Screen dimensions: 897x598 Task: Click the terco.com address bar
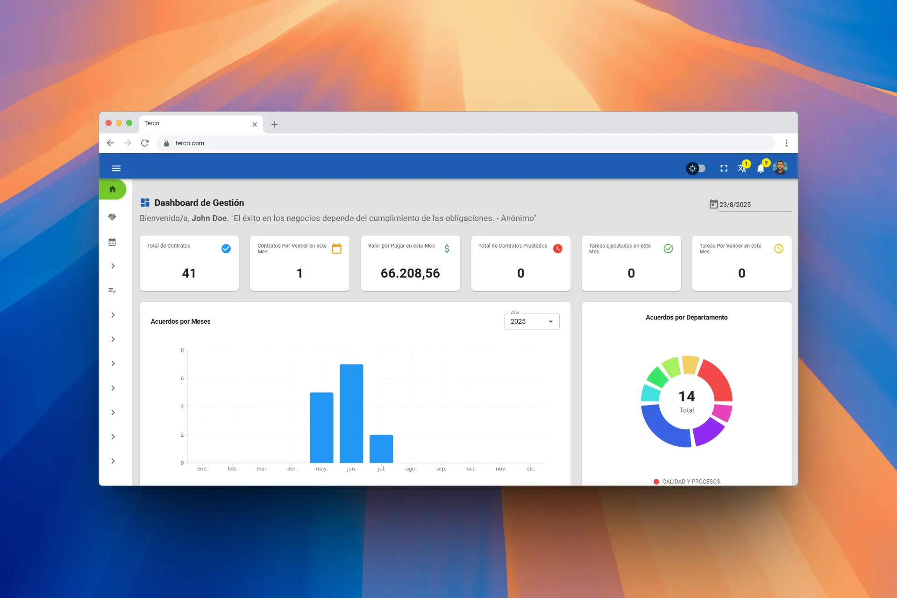tap(466, 143)
